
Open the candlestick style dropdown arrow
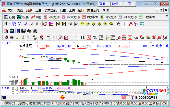coord(41,24)
